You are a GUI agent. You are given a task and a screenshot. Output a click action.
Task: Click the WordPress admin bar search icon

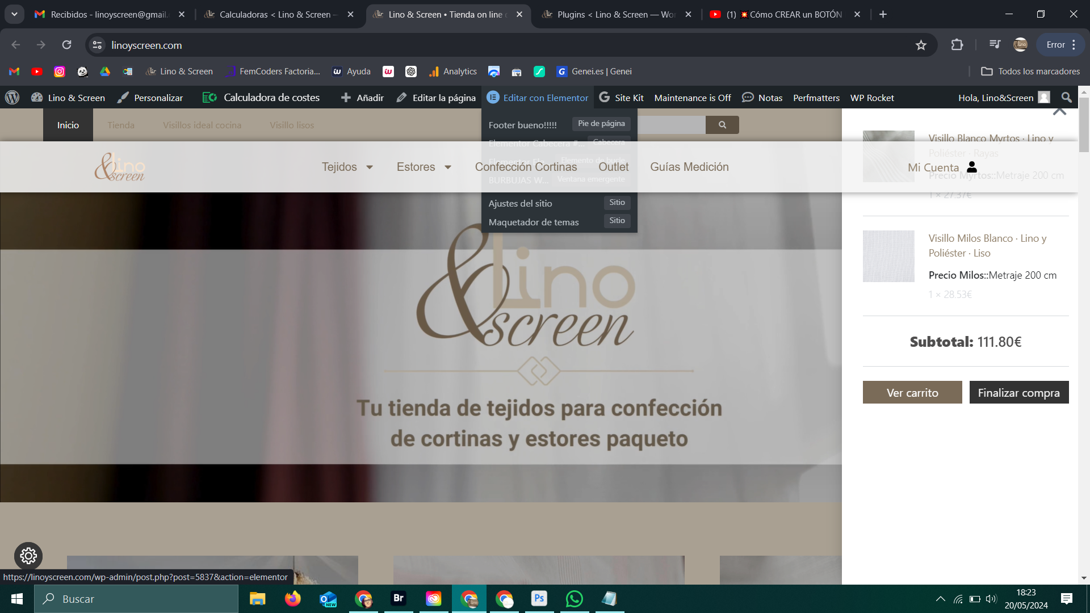[x=1067, y=98]
